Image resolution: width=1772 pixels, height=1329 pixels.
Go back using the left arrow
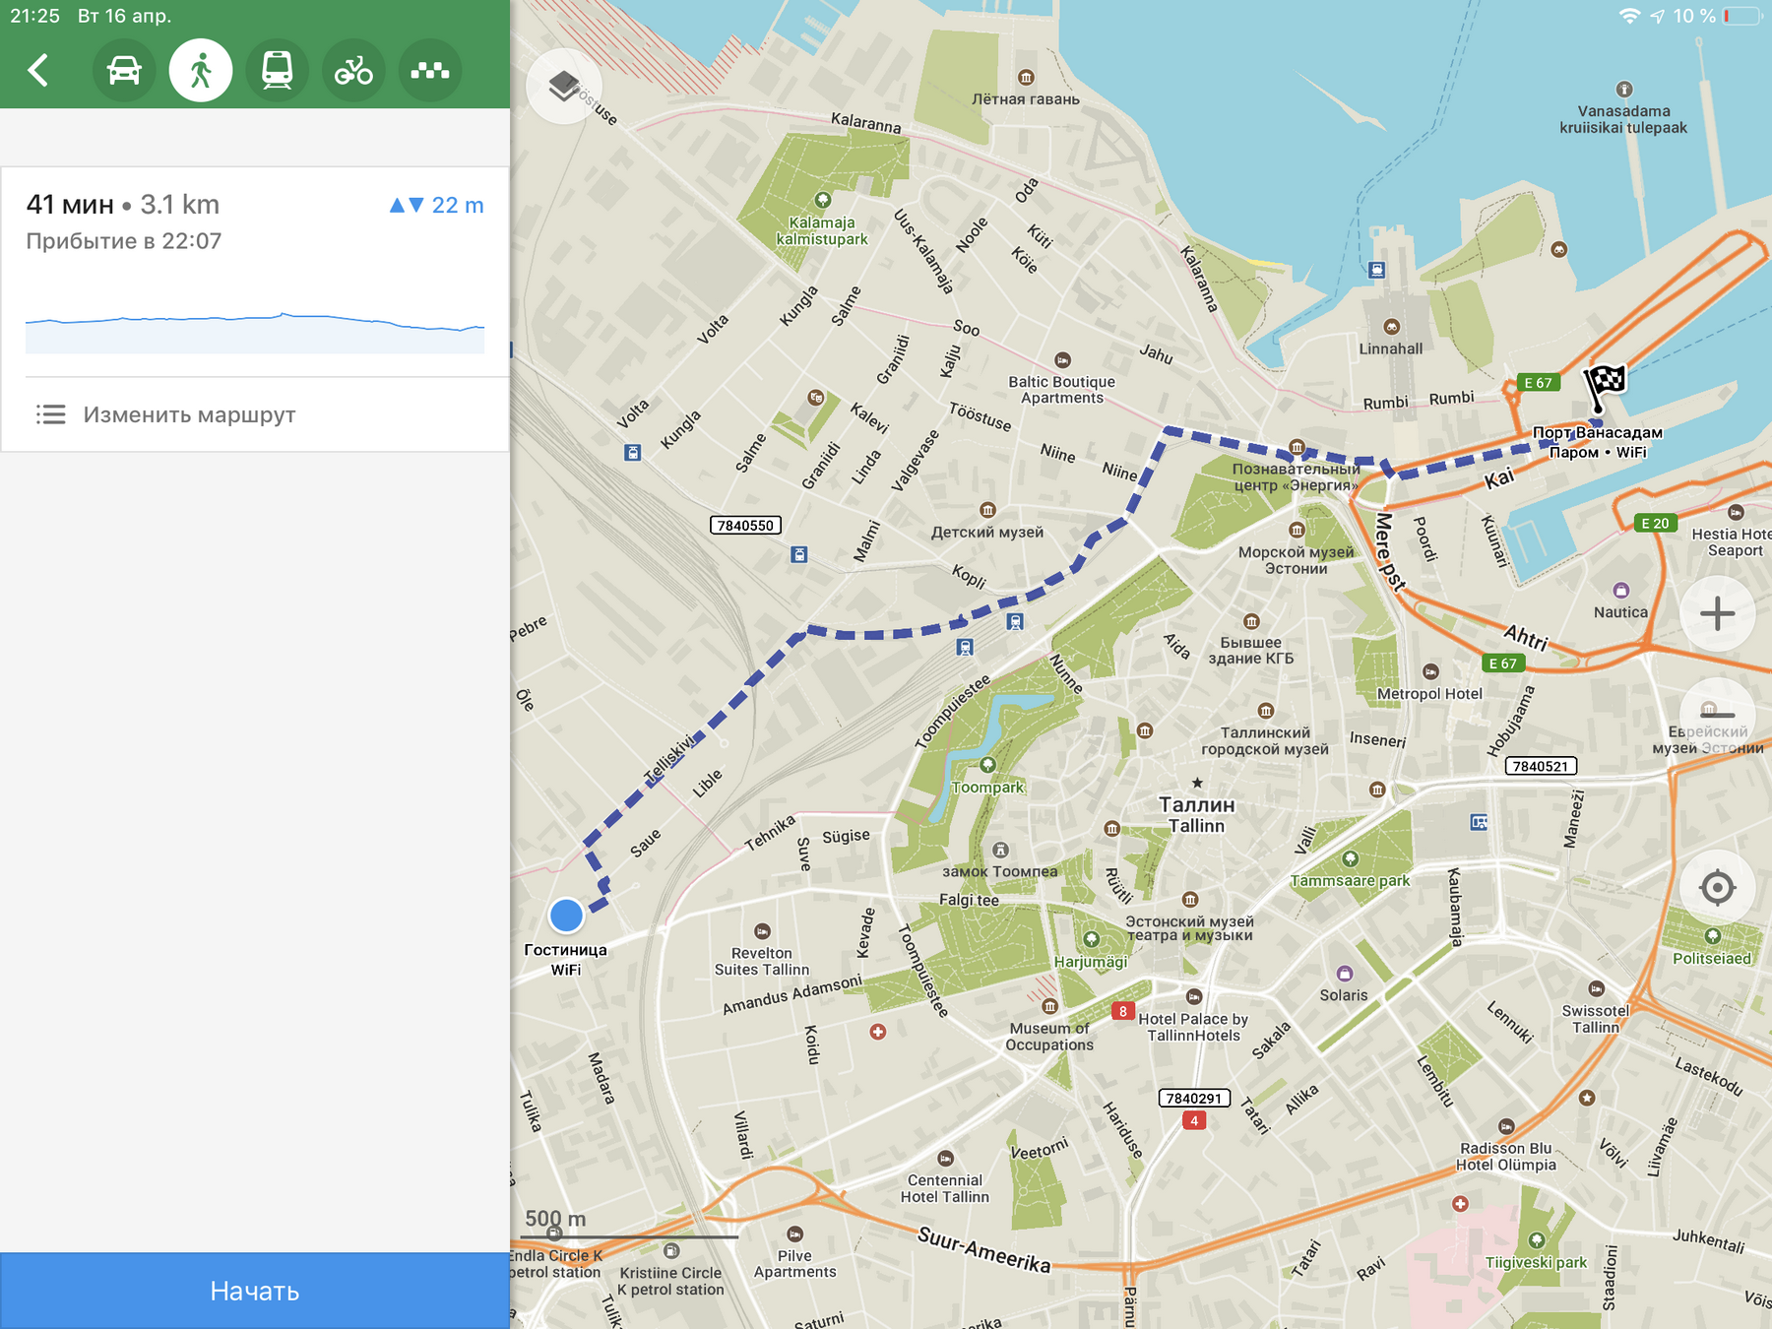(x=38, y=70)
